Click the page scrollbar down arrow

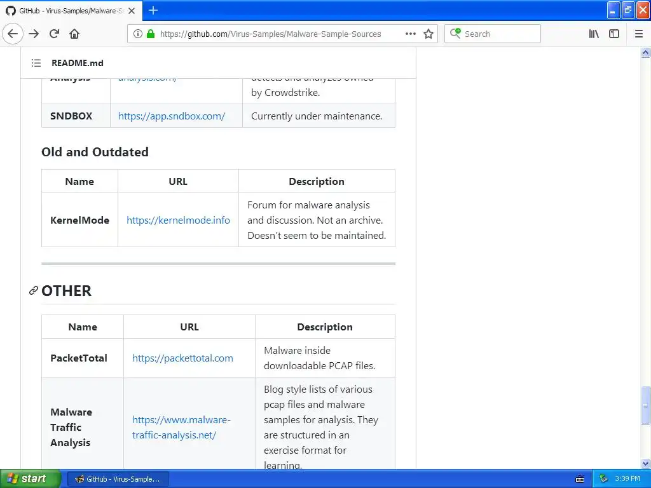[x=645, y=463]
